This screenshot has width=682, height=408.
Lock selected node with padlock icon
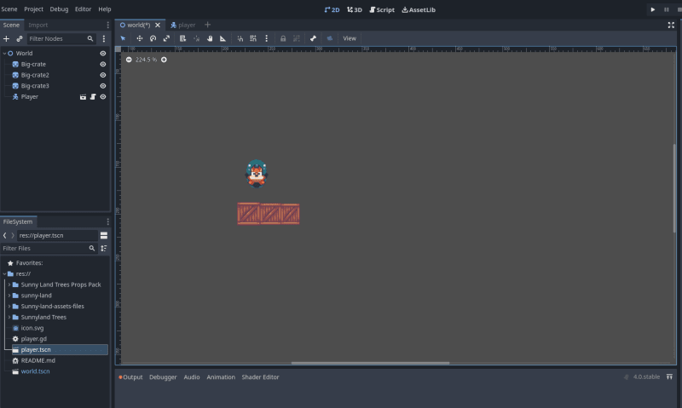pos(283,38)
